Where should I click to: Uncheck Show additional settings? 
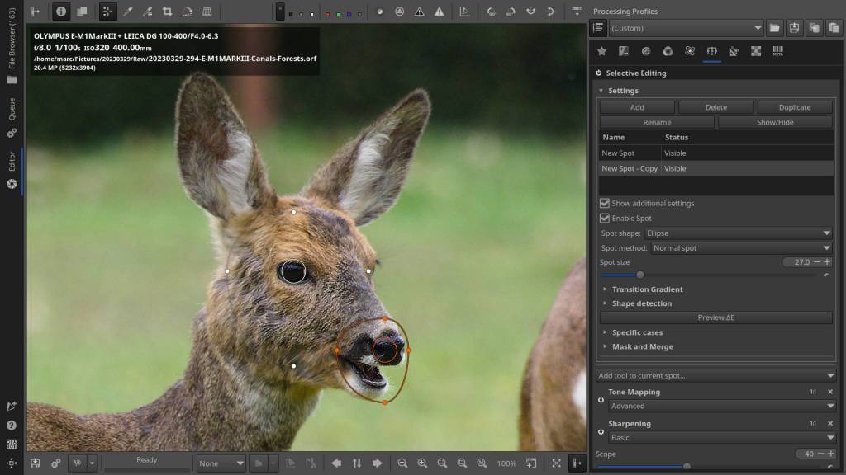[605, 203]
